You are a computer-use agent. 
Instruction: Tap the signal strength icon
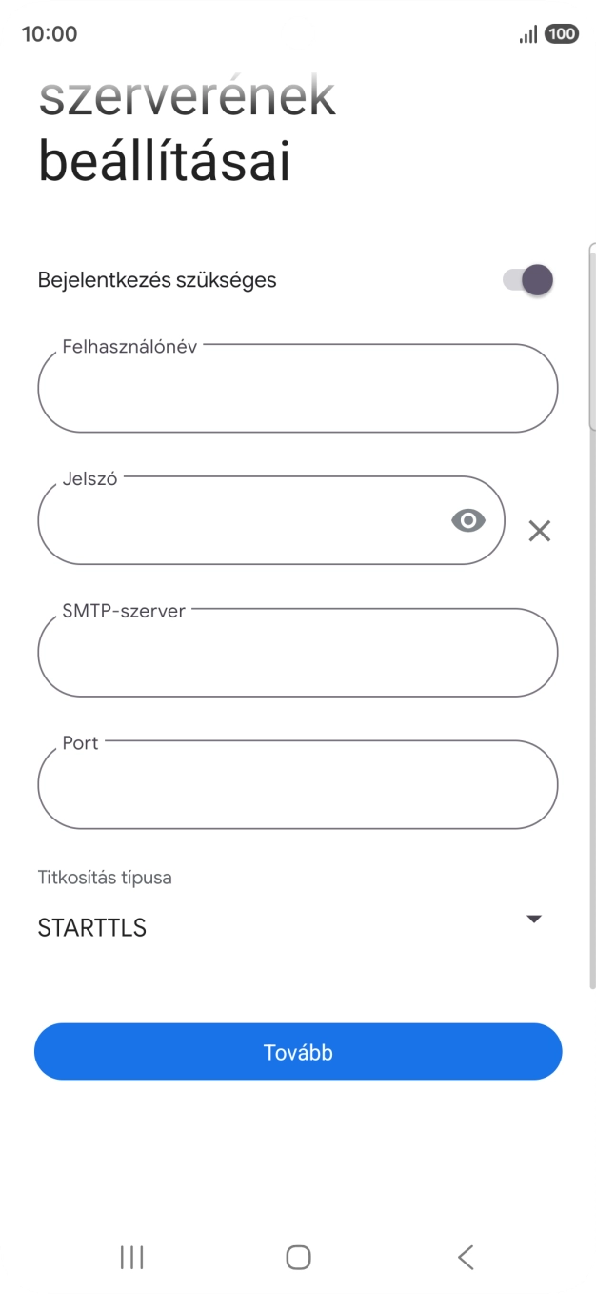pyautogui.click(x=527, y=34)
